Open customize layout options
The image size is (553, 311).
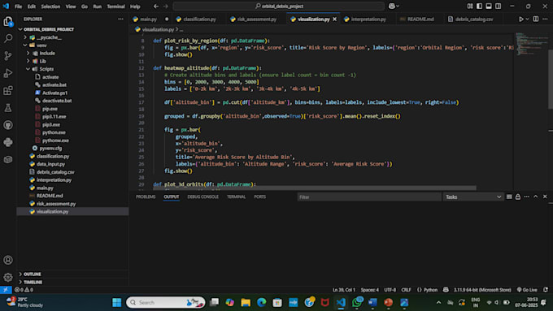click(470, 6)
